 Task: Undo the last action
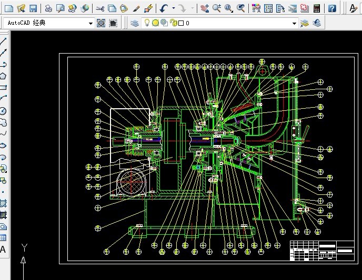pyautogui.click(x=164, y=9)
